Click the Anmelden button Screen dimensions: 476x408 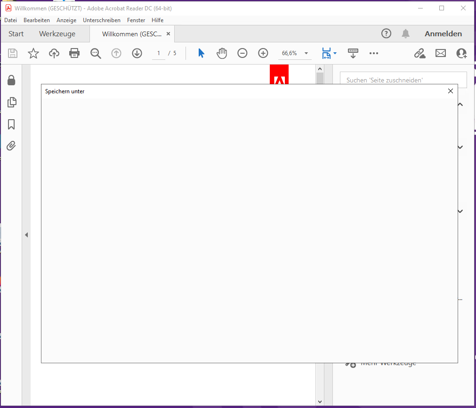pyautogui.click(x=443, y=34)
